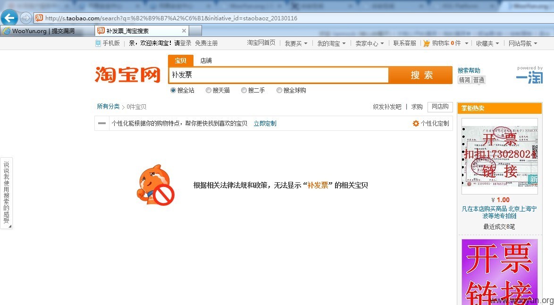Select the 搜天猫 radio option

pyautogui.click(x=209, y=91)
